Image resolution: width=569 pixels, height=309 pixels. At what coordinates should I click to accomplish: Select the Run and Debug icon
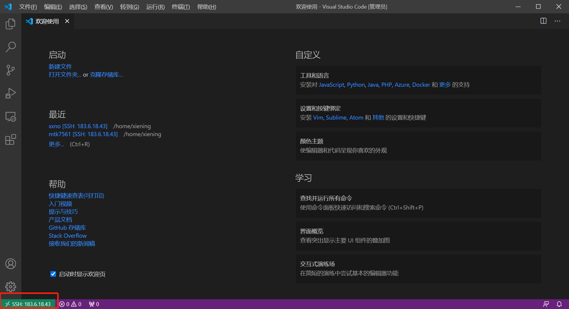[x=11, y=93]
